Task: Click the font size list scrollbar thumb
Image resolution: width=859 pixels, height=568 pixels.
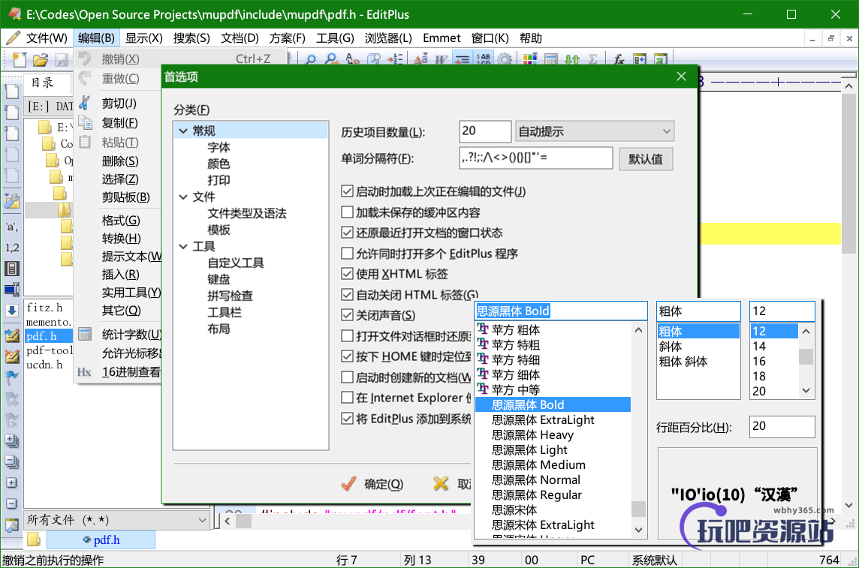Action: coord(806,356)
